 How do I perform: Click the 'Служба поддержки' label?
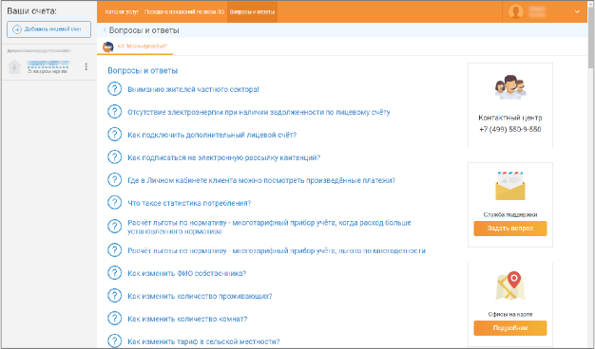tap(510, 214)
